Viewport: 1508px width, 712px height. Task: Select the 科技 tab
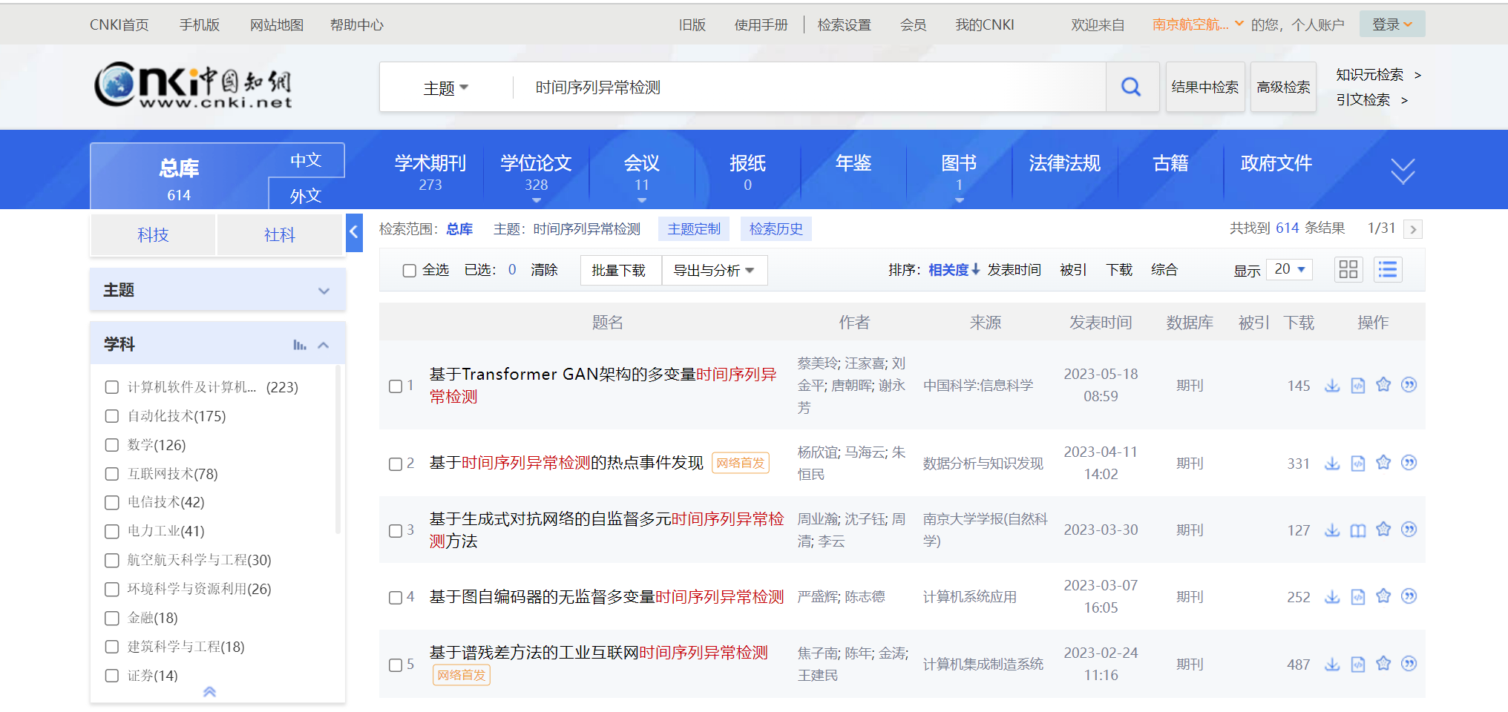tap(153, 235)
